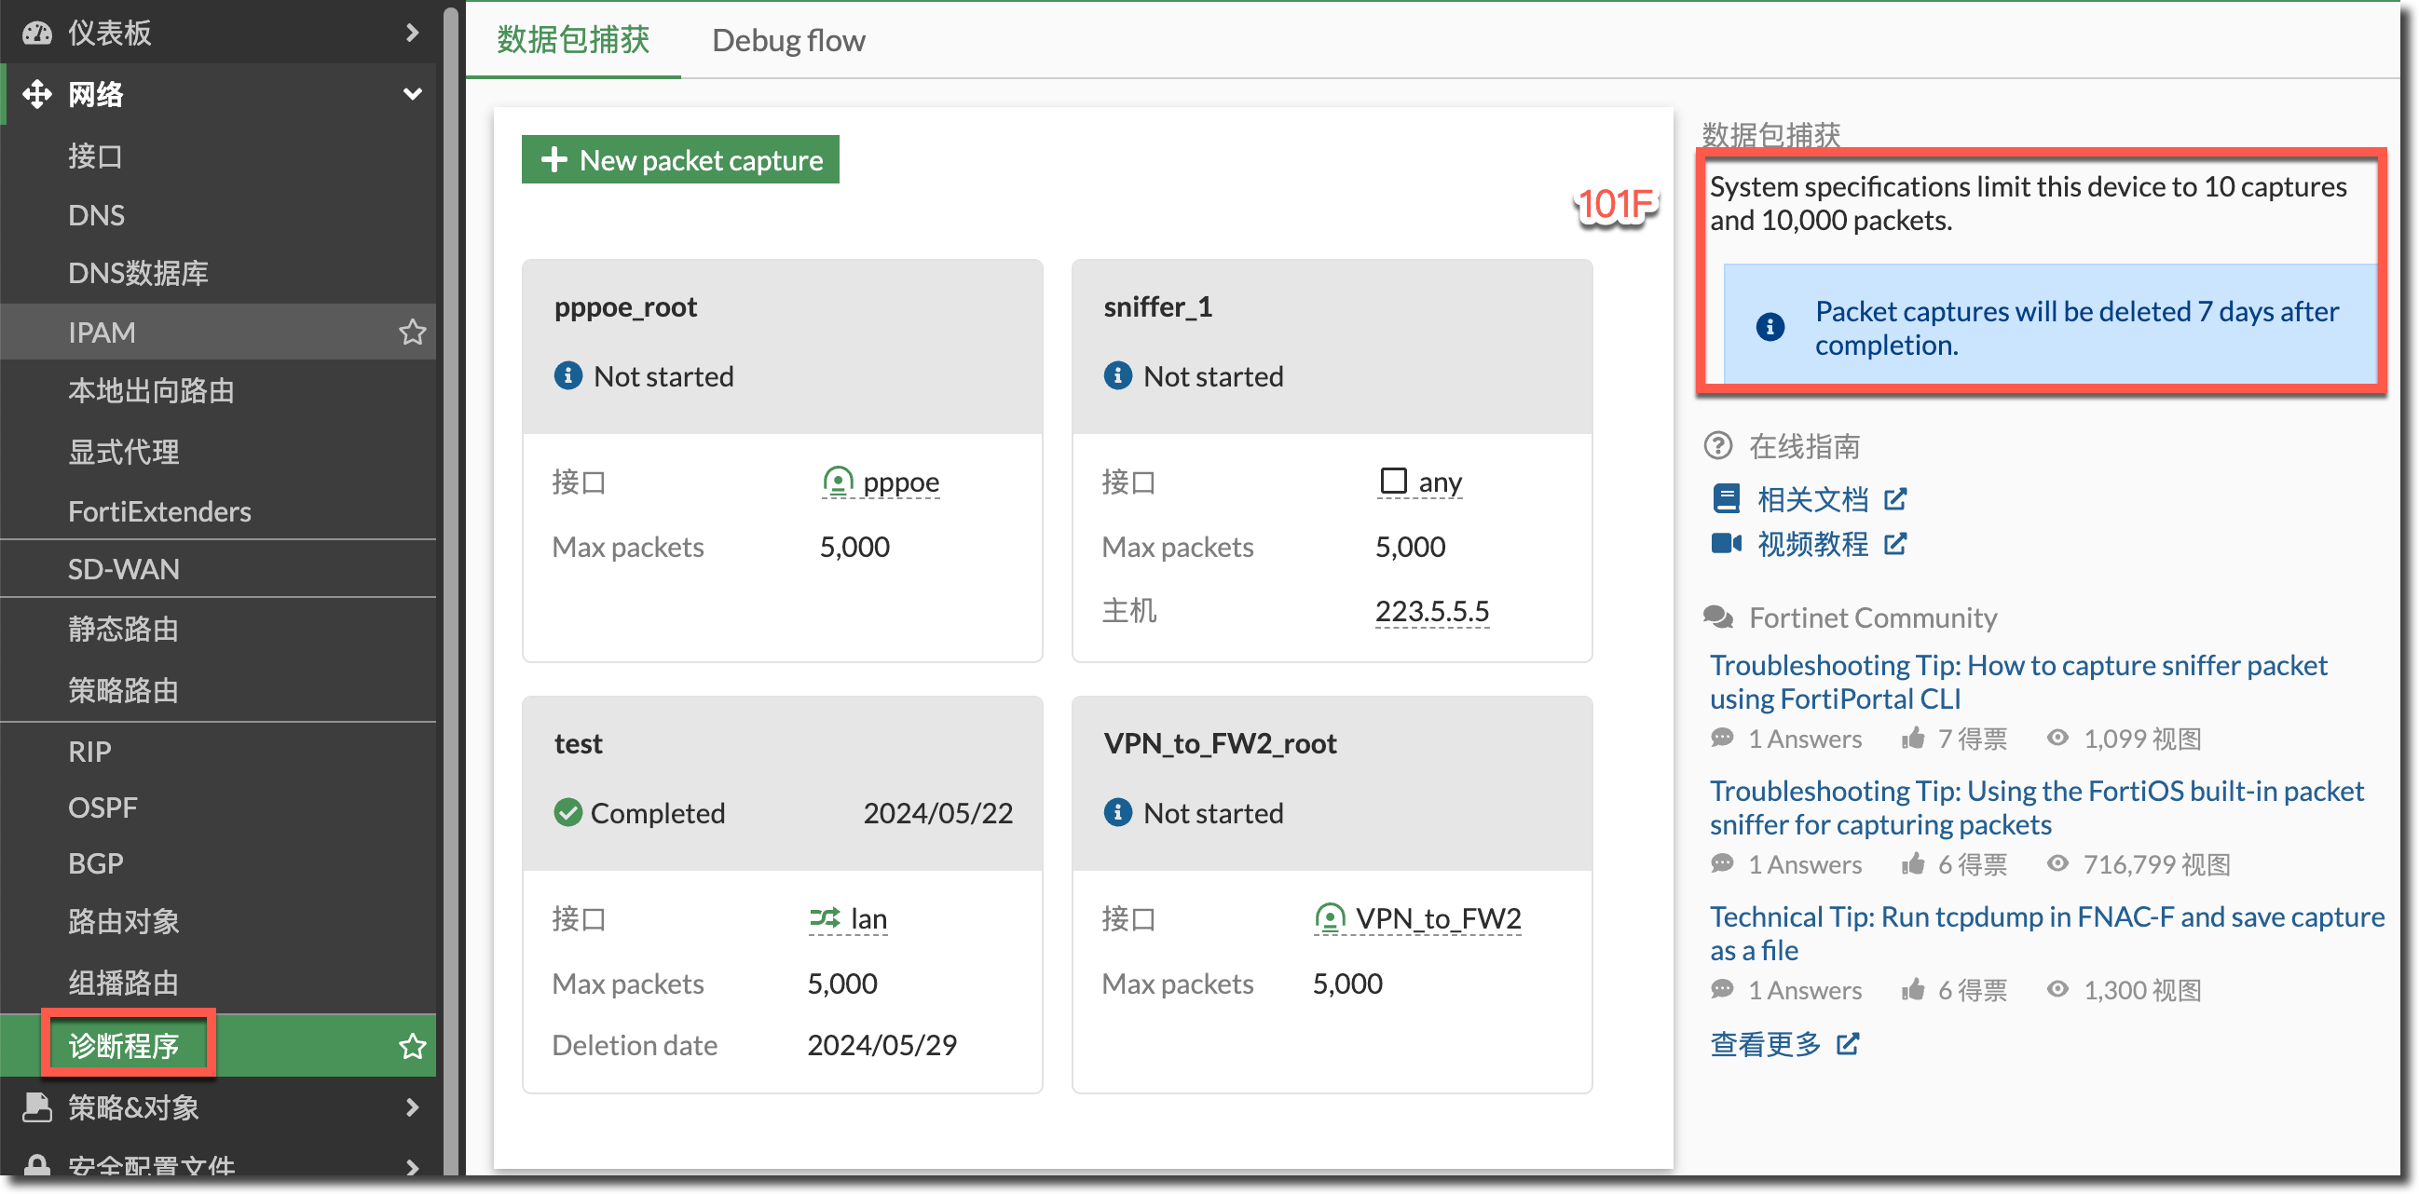Click New packet capture button

click(680, 159)
